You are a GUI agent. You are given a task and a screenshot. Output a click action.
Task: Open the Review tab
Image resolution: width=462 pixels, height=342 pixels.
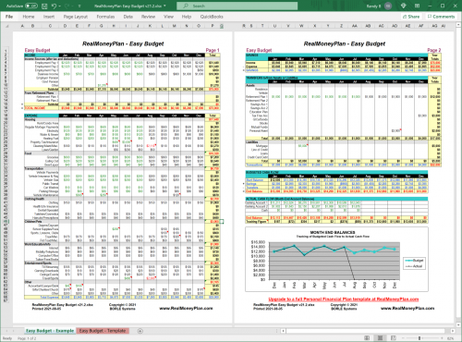point(148,17)
